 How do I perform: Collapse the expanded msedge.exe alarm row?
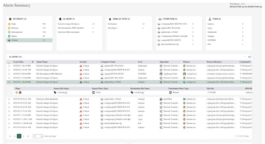9,82
